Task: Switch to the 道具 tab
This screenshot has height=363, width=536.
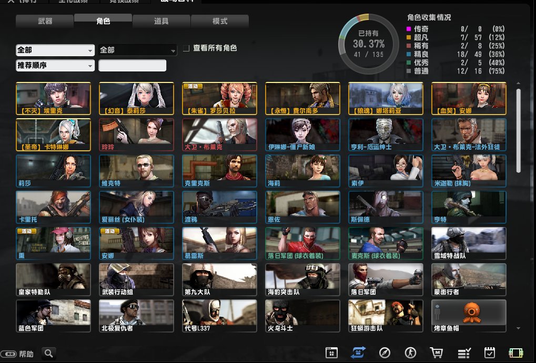Action: coord(161,22)
